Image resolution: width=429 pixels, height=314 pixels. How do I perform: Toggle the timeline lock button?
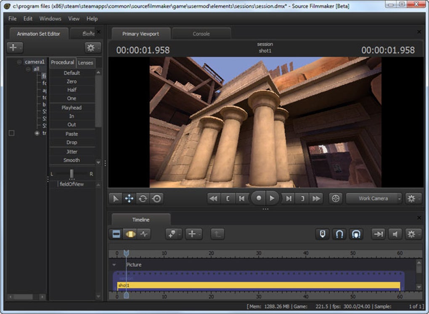323,234
